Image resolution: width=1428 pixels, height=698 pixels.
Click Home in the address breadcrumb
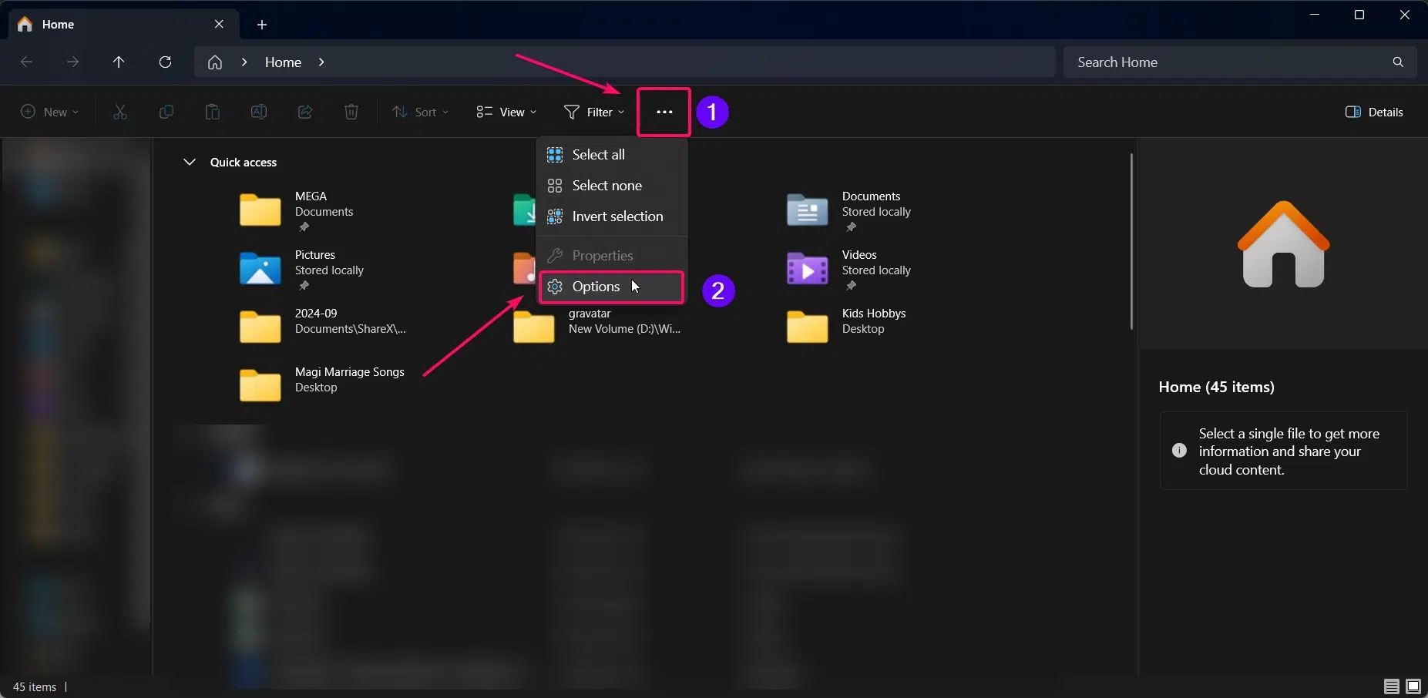pyautogui.click(x=283, y=62)
